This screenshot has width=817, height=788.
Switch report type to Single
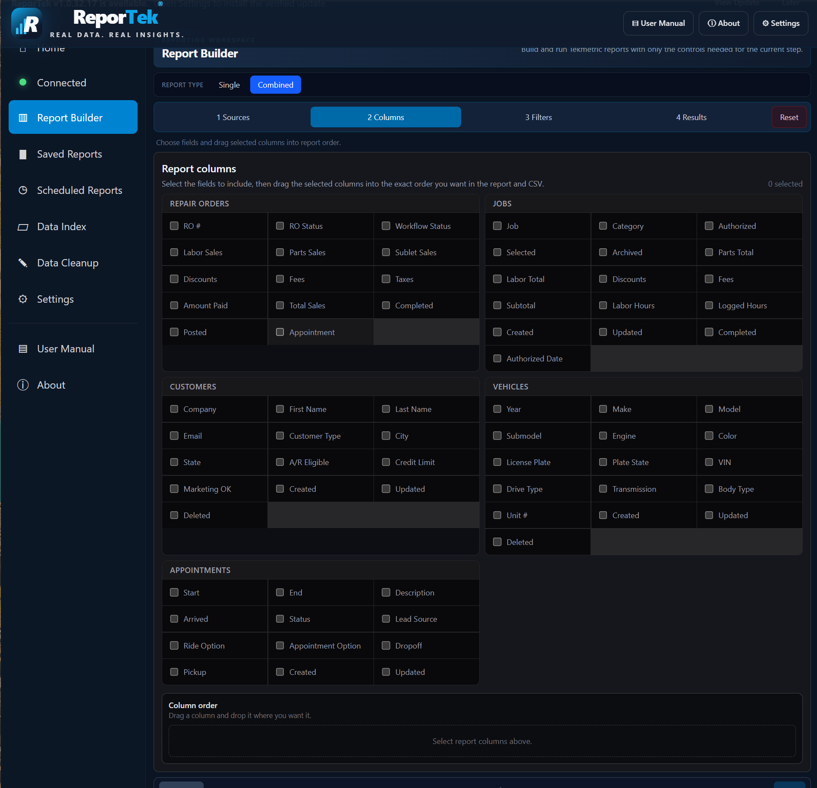tap(229, 85)
